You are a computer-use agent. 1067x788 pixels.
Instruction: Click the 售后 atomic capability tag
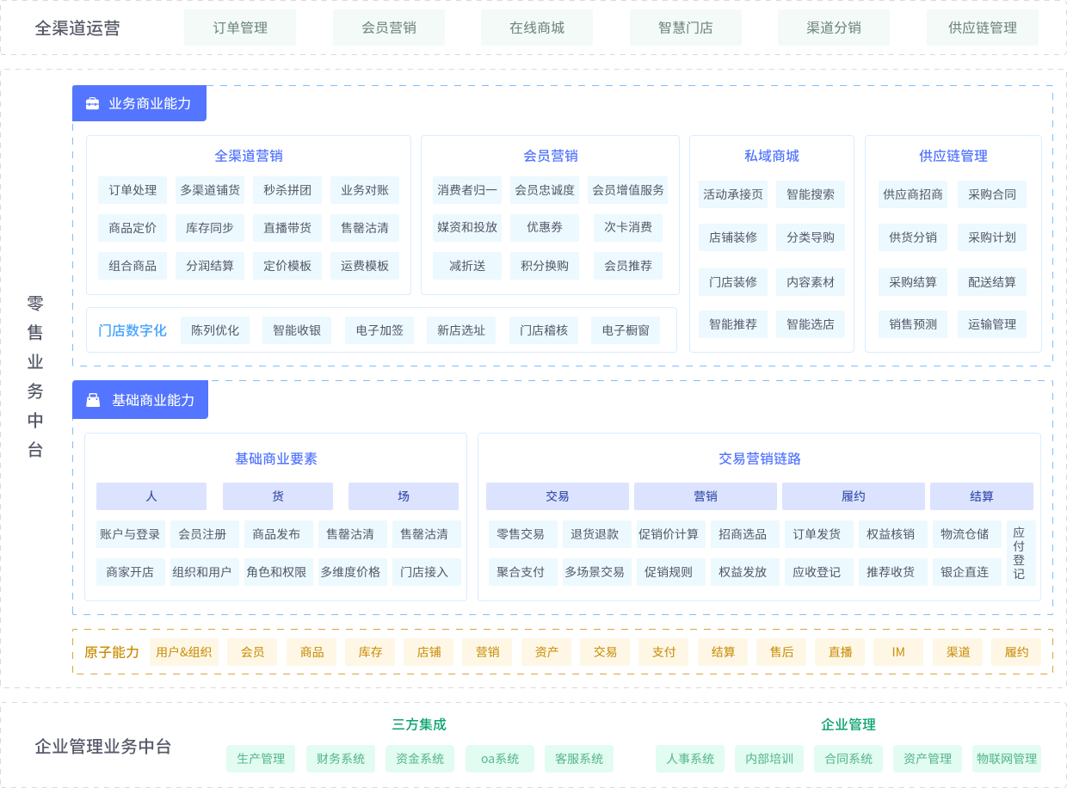pyautogui.click(x=781, y=652)
